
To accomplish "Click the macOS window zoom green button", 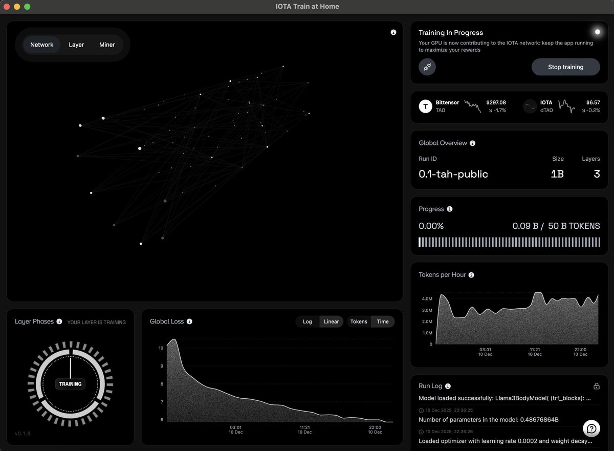I will (27, 7).
